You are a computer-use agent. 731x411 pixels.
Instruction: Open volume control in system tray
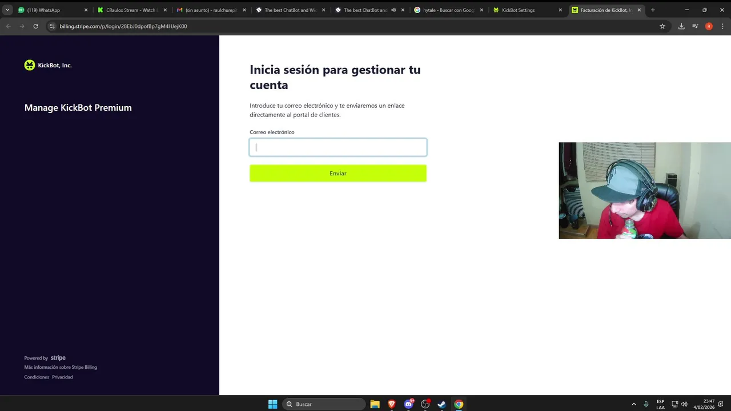pyautogui.click(x=684, y=404)
